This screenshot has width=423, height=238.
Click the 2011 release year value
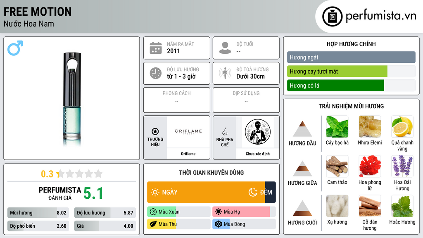(x=173, y=51)
